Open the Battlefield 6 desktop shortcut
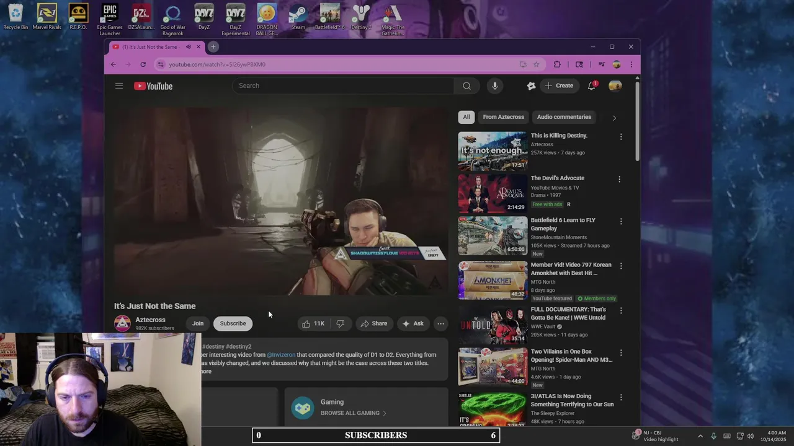The width and height of the screenshot is (794, 446). 329,18
